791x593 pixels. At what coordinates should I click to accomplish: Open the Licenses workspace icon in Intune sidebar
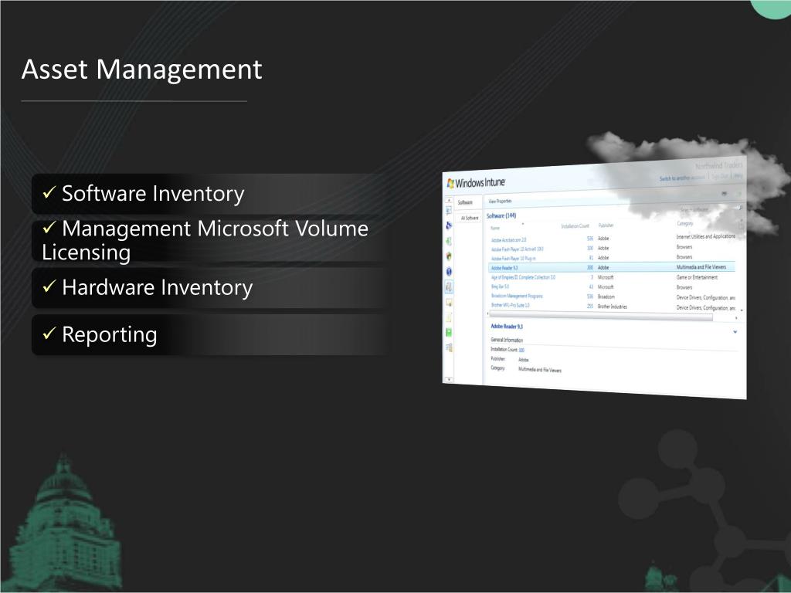pos(449,302)
